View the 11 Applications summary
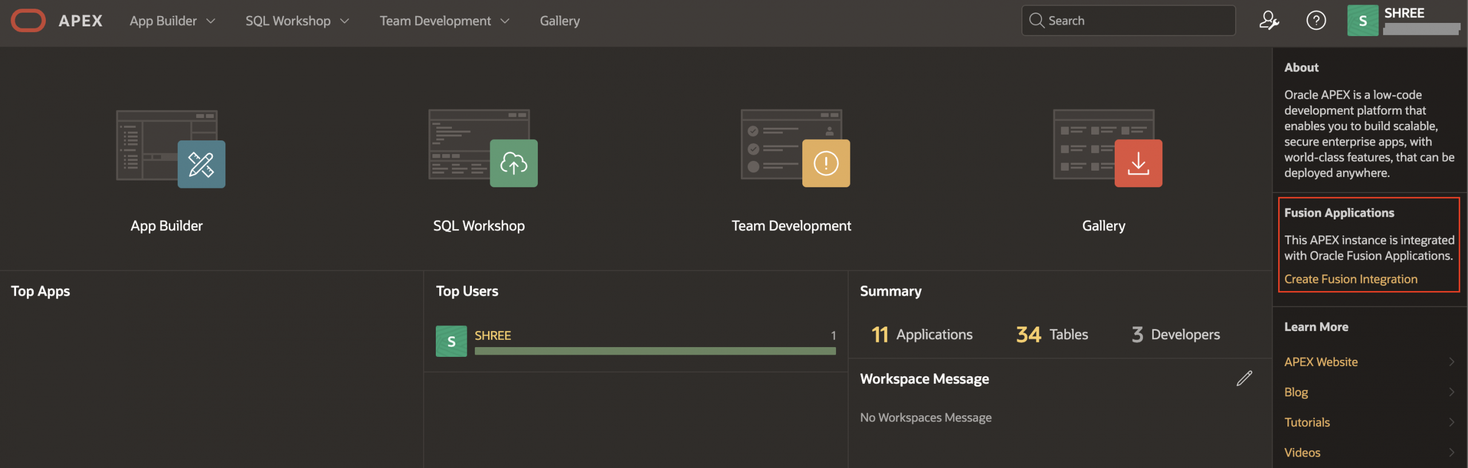The height and width of the screenshot is (468, 1468). (922, 335)
